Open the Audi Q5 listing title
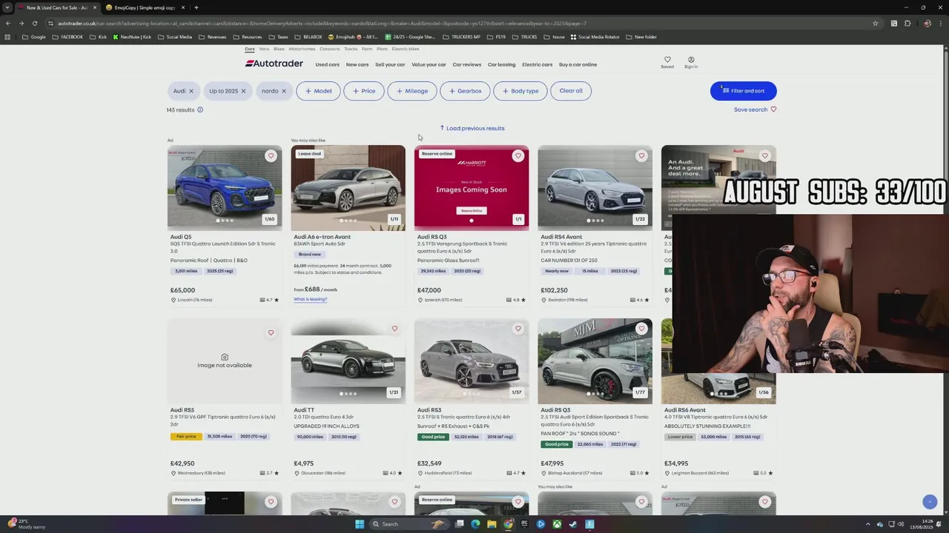This screenshot has width=949, height=533. [x=181, y=237]
